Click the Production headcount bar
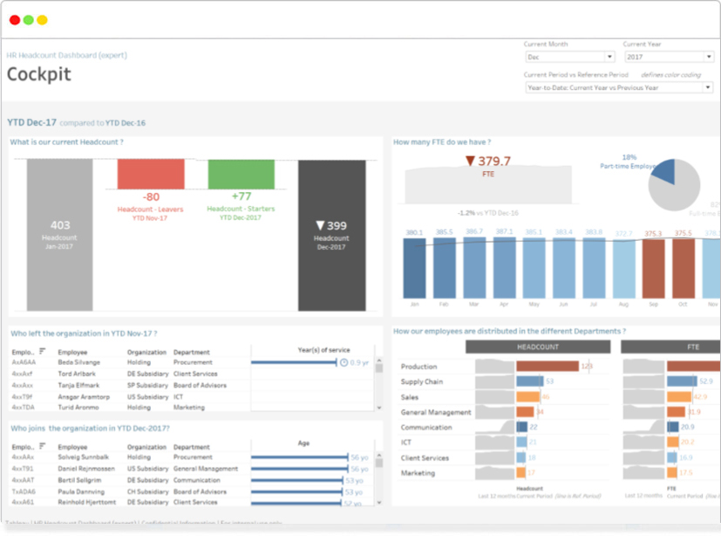Viewport: 721px width, 536px height. click(548, 367)
